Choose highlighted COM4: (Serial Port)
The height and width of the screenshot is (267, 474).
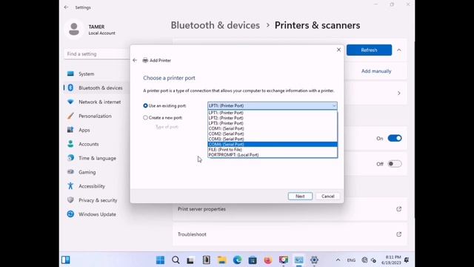coord(273,144)
